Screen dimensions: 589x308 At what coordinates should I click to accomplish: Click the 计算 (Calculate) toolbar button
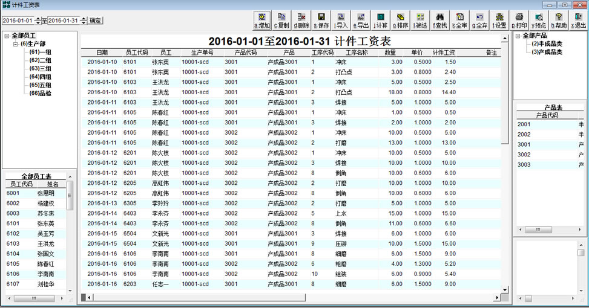pos(381,21)
